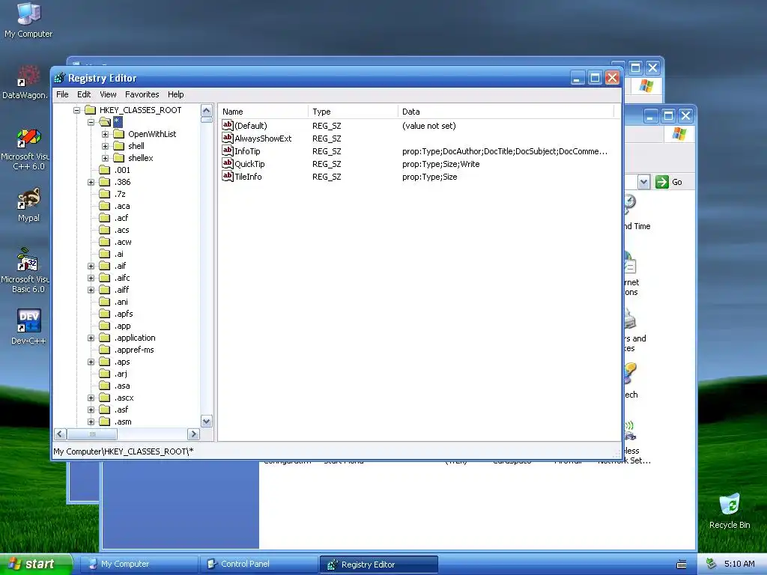Launch the Dev-C++ desktop shortcut
The image size is (767, 575).
(28, 326)
